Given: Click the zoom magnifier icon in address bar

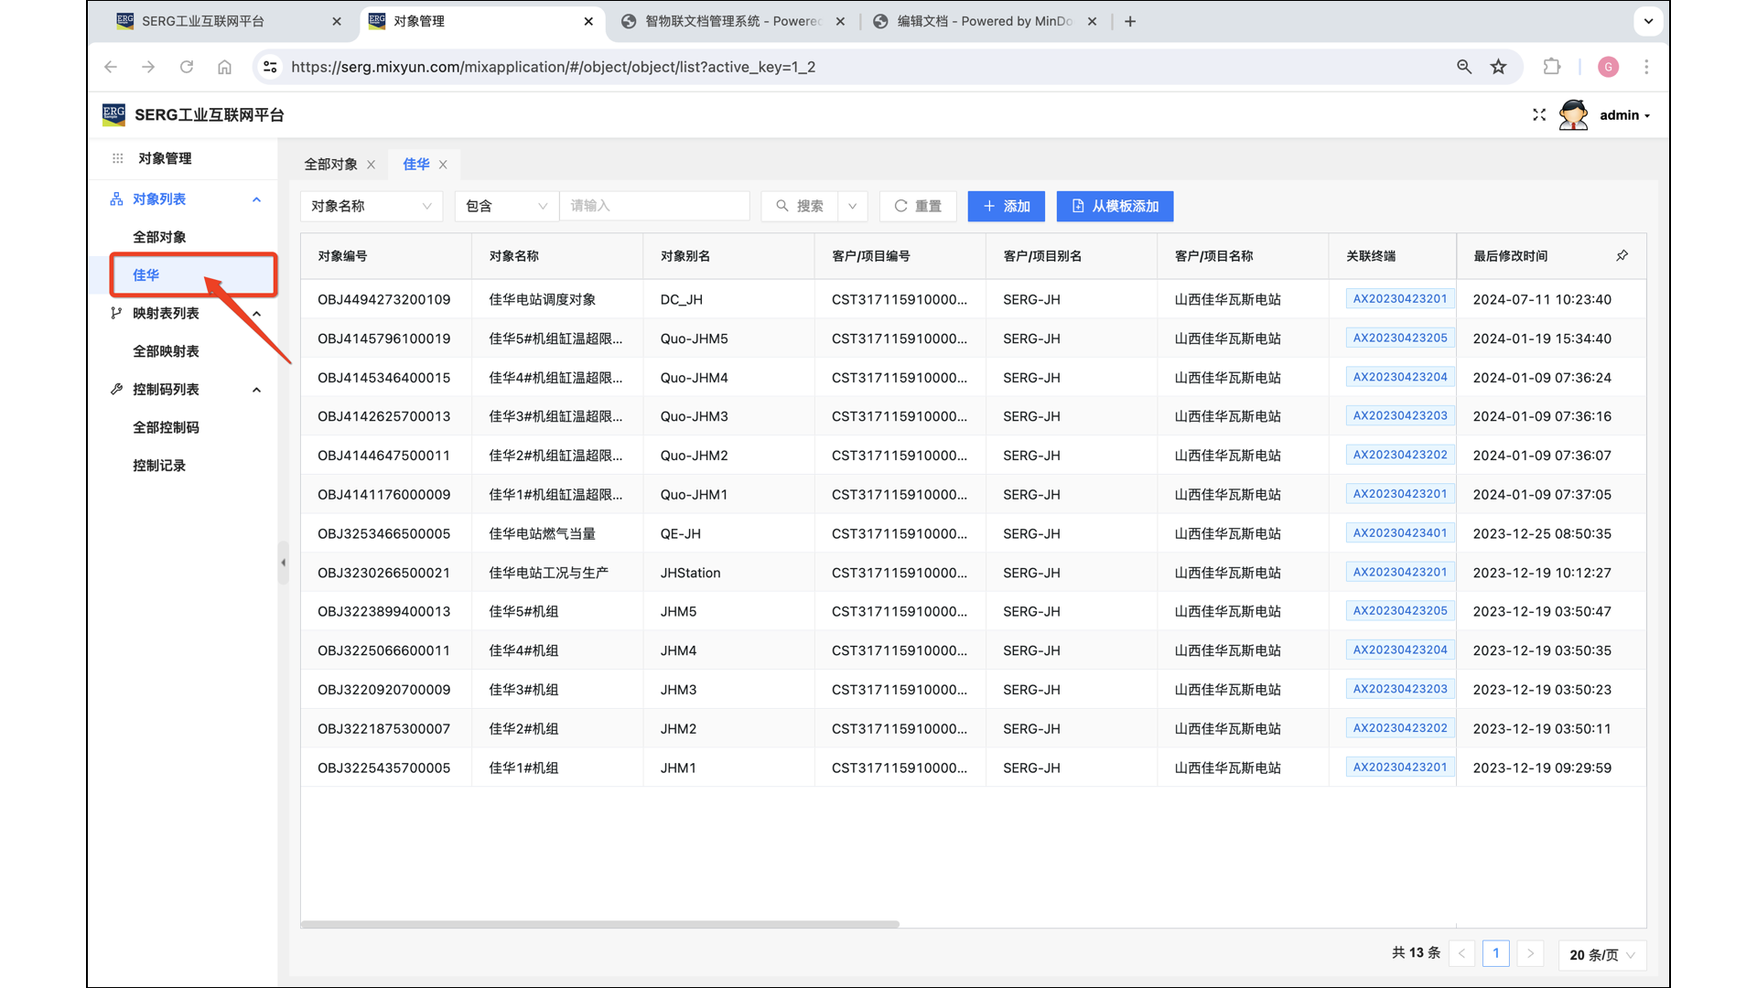Looking at the screenshot, I should pyautogui.click(x=1464, y=67).
